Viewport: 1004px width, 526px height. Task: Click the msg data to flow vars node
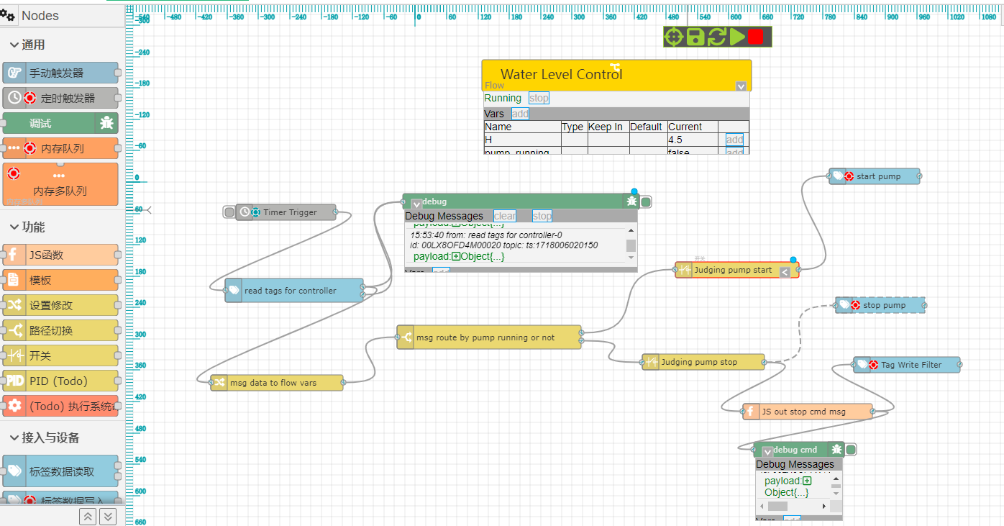(277, 383)
